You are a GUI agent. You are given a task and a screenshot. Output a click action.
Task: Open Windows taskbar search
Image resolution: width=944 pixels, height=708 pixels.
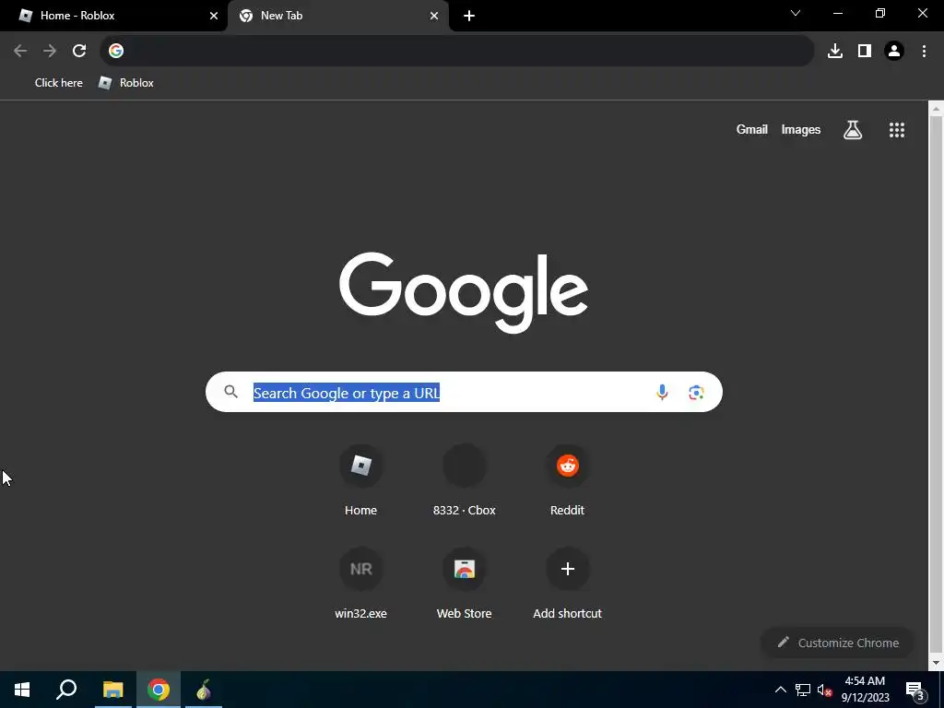coord(66,690)
